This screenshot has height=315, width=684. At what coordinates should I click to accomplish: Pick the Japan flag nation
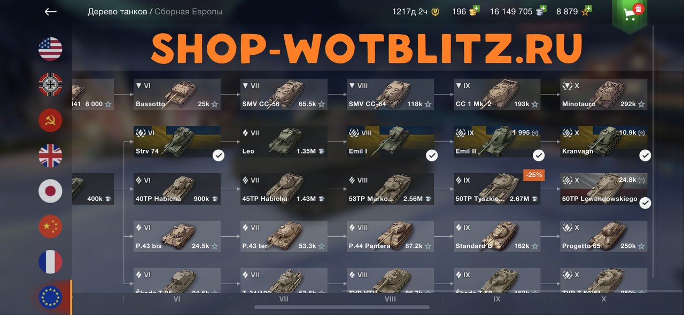coord(50,191)
